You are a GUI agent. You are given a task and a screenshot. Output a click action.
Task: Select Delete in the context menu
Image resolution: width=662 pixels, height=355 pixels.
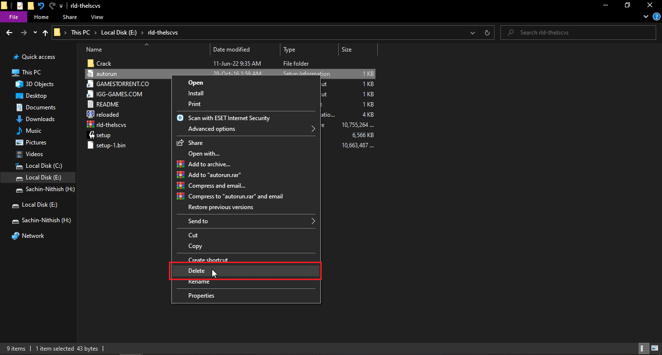tap(197, 271)
